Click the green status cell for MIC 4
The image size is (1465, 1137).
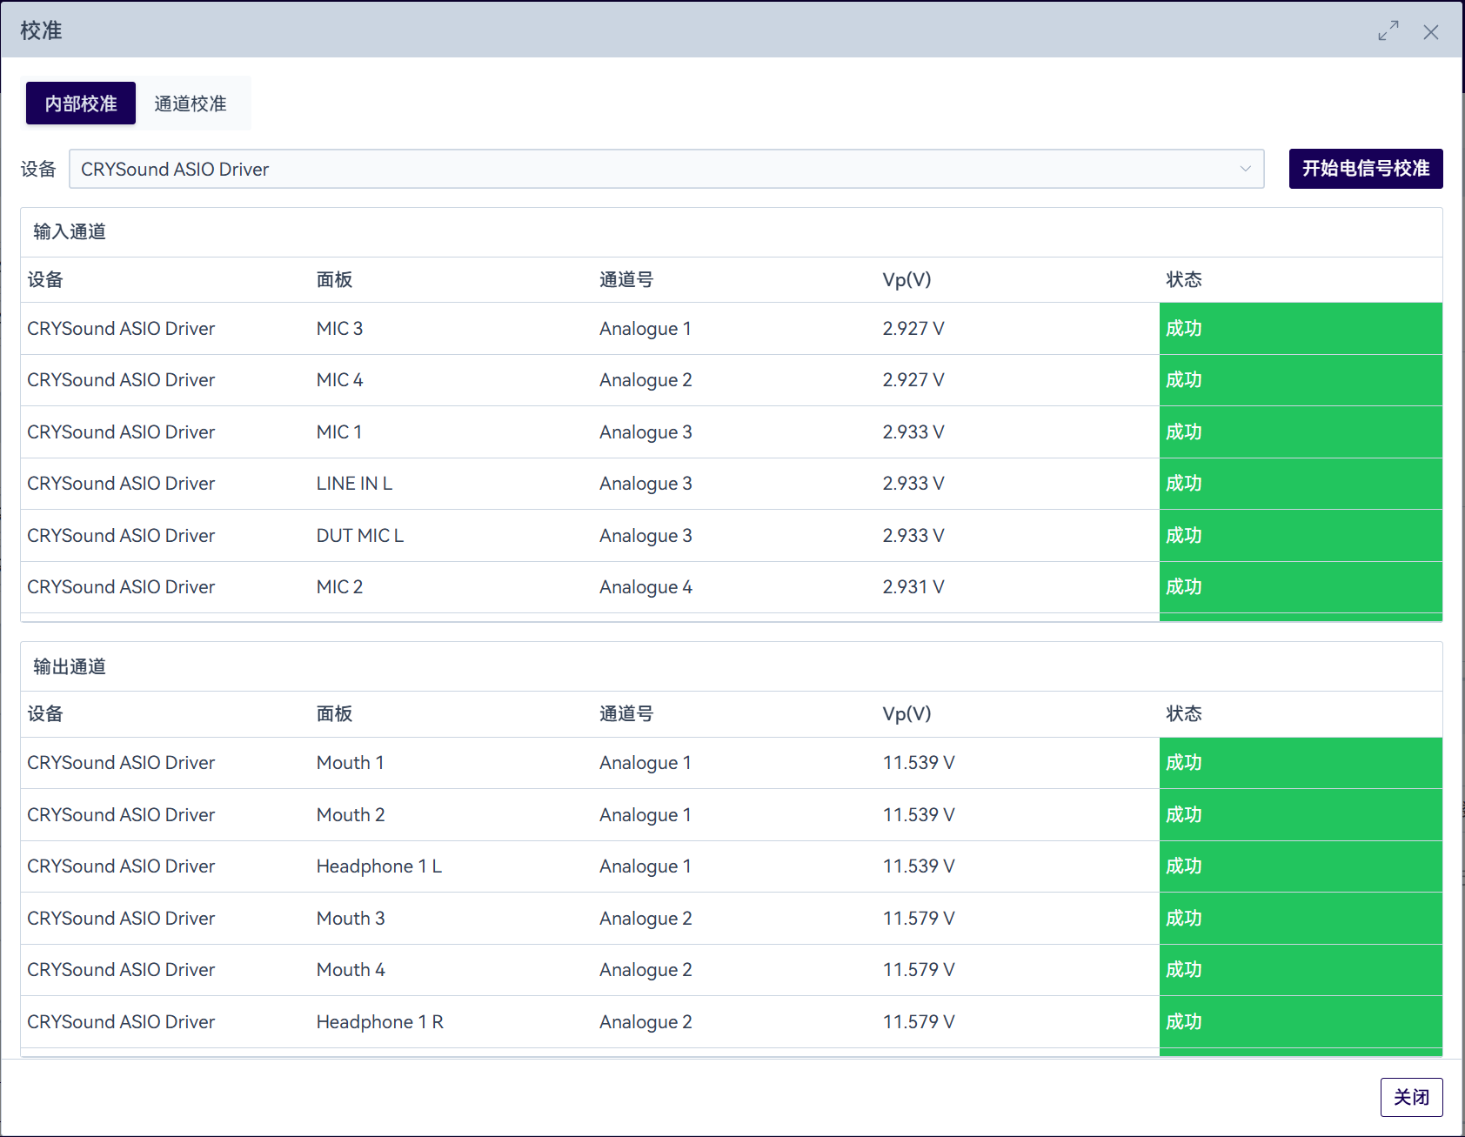1300,380
